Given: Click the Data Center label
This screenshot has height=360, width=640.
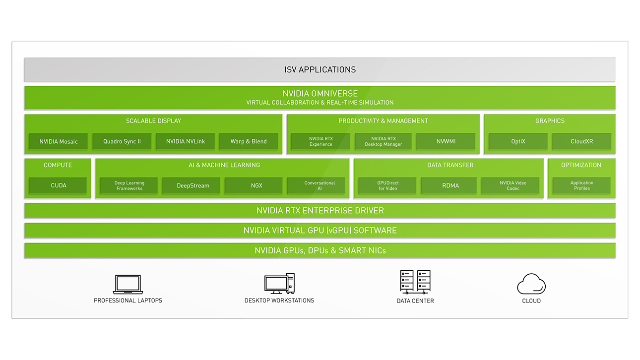Looking at the screenshot, I should click(415, 301).
